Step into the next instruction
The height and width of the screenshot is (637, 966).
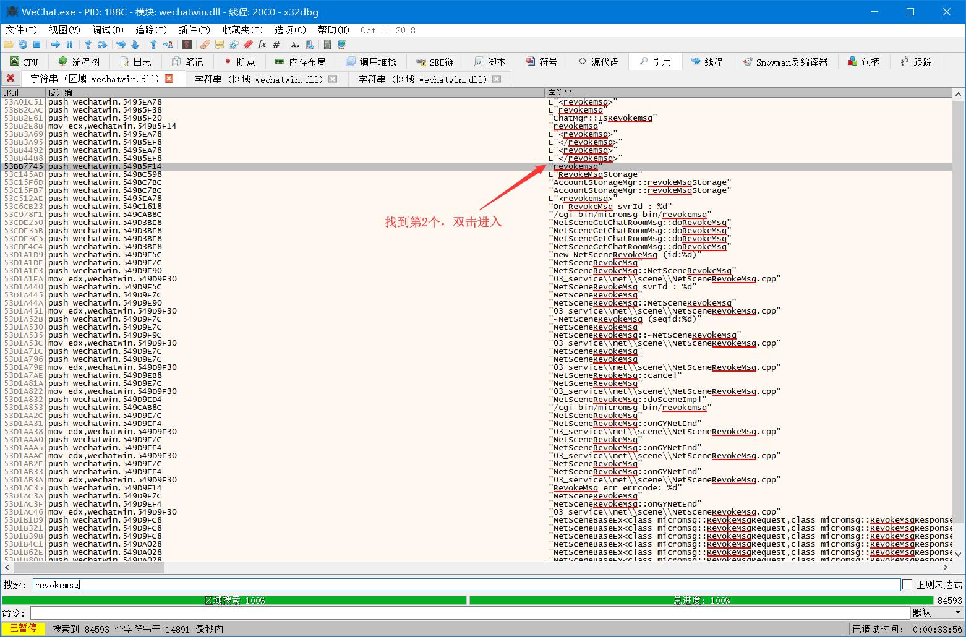click(x=88, y=45)
